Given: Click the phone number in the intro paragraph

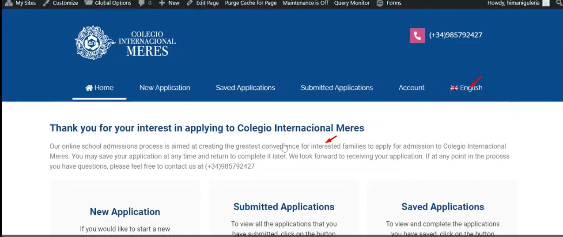Looking at the screenshot, I should click(x=230, y=166).
